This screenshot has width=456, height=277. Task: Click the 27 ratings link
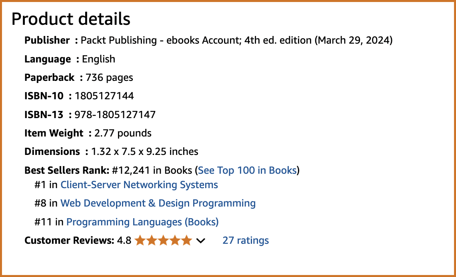[246, 241]
